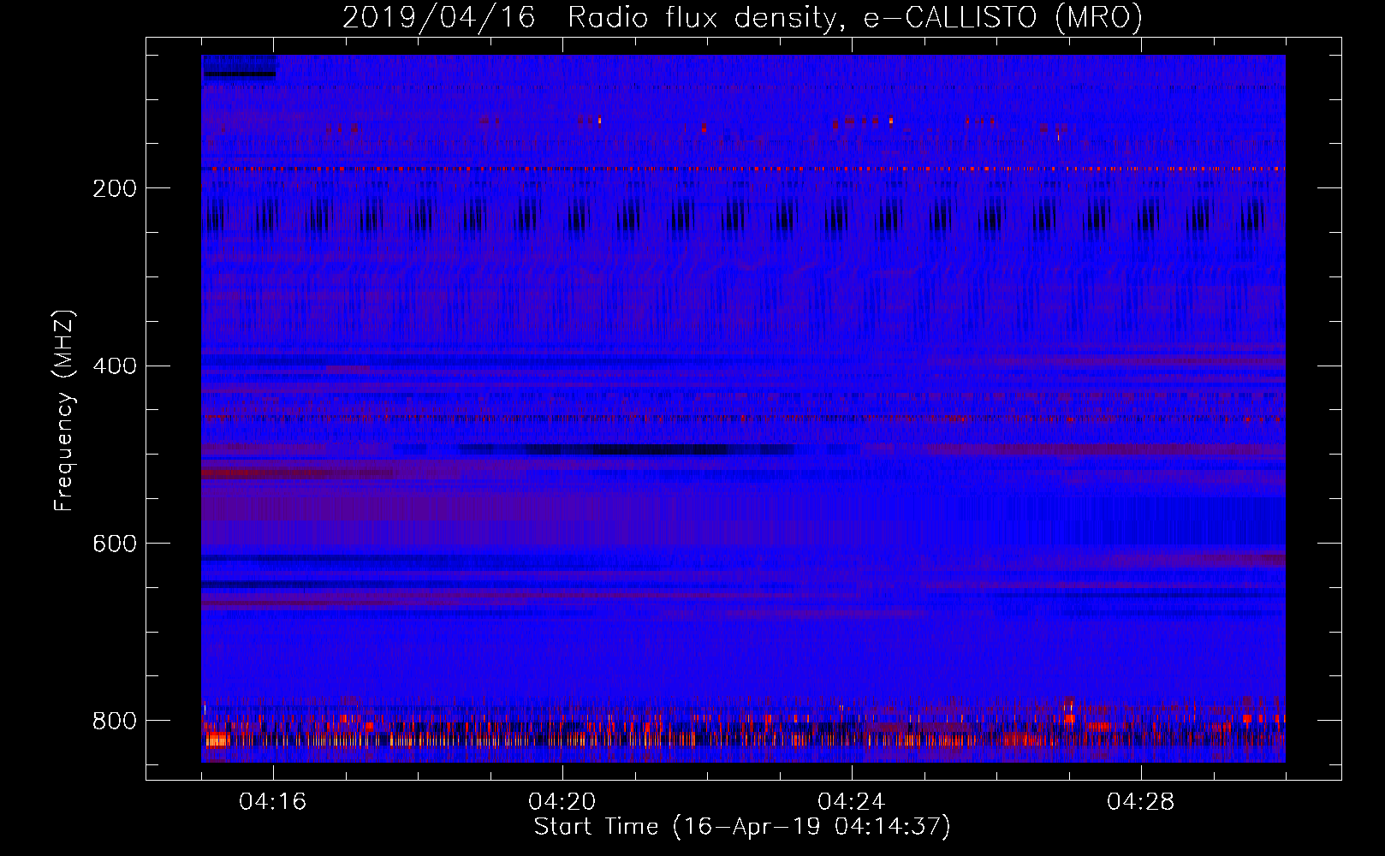Viewport: 1385px width, 856px height.
Task: Click the 04:20 time tick label
Action: click(x=562, y=802)
